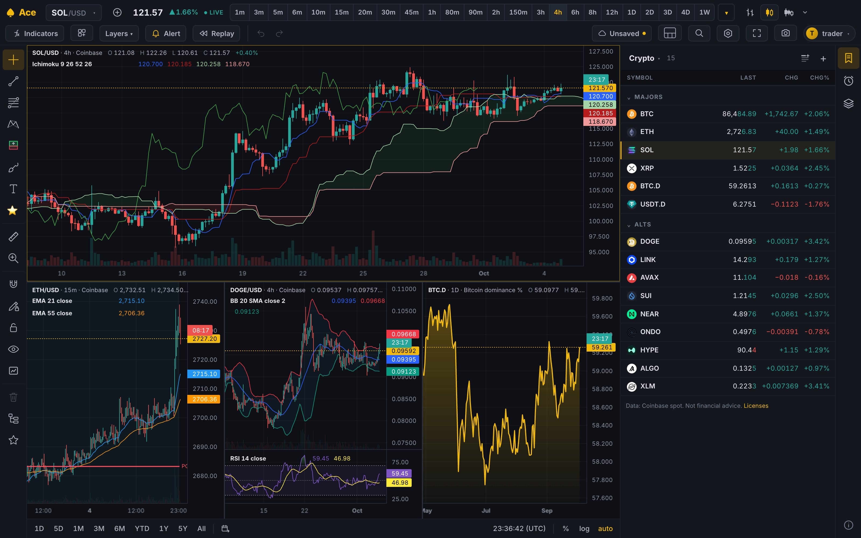Add symbol to compare with plus icon
Screen dimensions: 861x538
coord(117,12)
